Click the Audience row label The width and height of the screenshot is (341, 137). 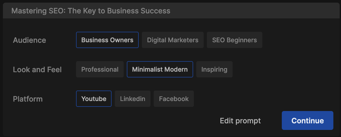[x=29, y=40]
